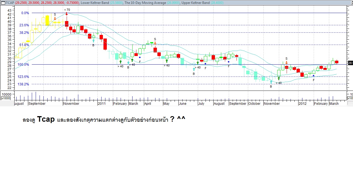The image size is (353, 186).
Task: Click price level 43 on the price axis
Action: [x=10, y=11]
